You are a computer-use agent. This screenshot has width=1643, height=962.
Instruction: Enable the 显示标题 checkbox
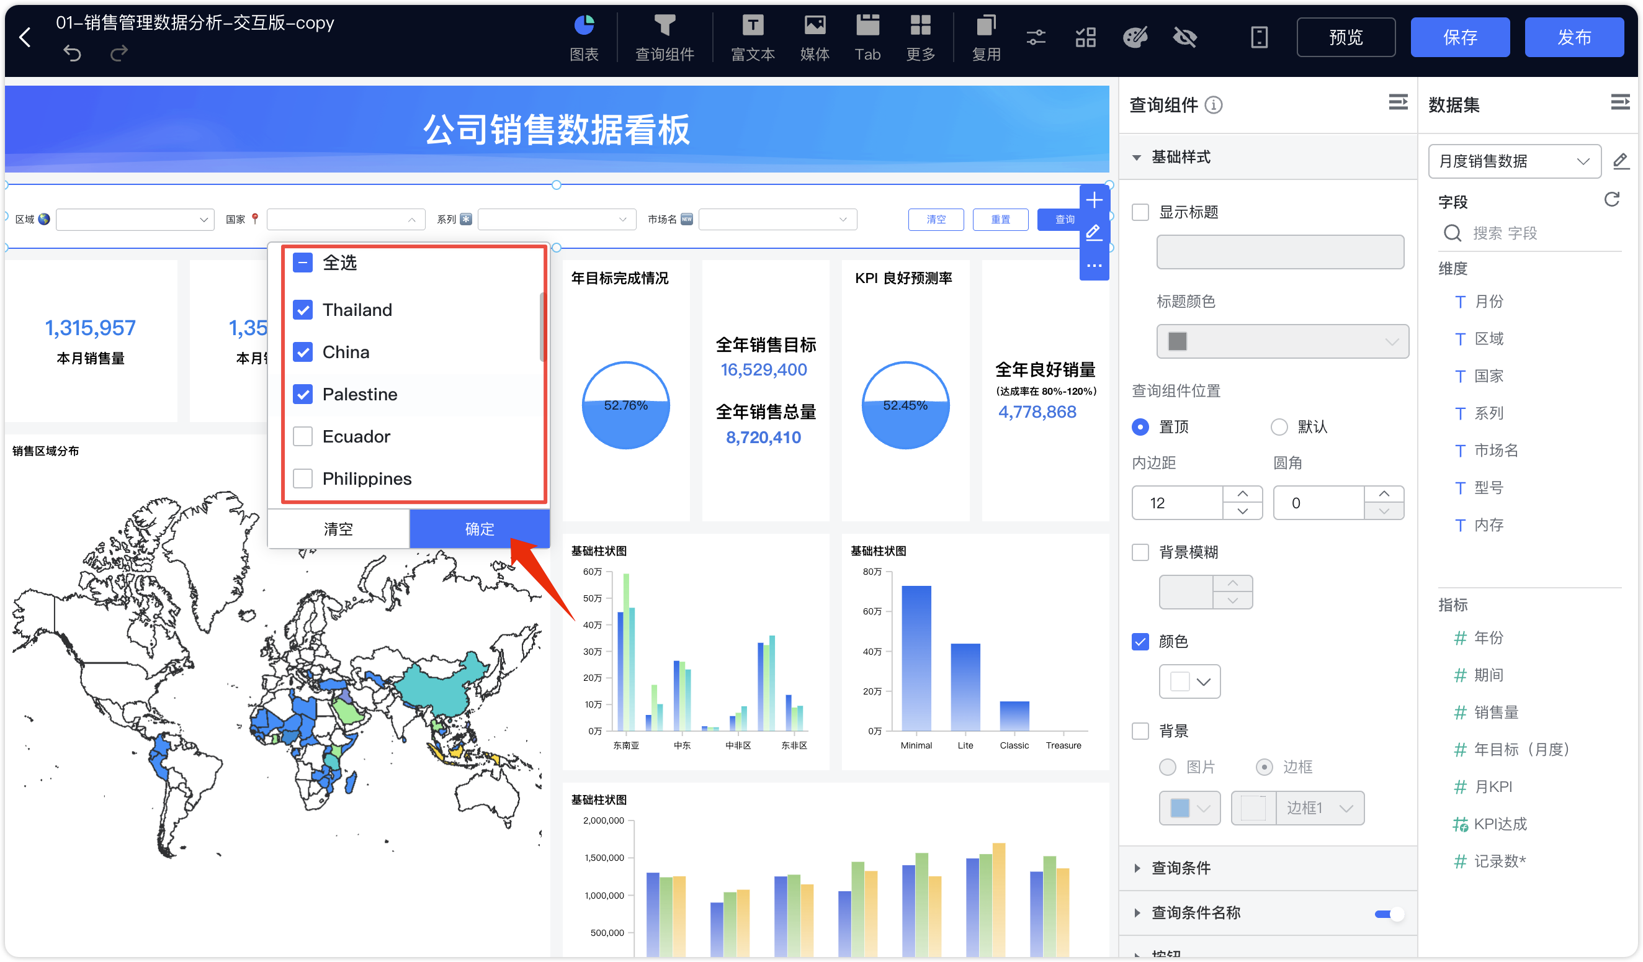(1140, 212)
